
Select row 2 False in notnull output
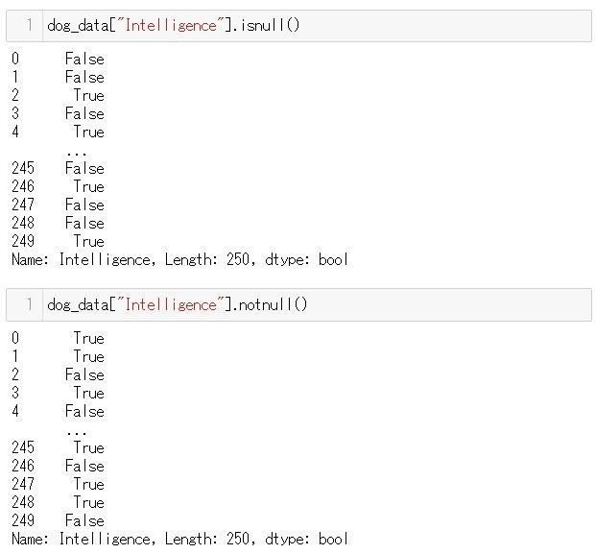(58, 374)
